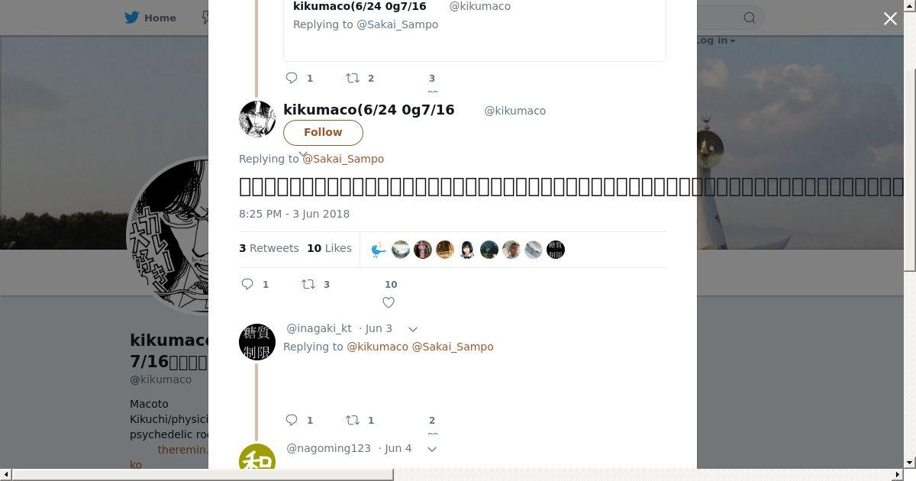The height and width of the screenshot is (481, 916).
Task: Open the Log in dropdown
Action: [x=715, y=40]
